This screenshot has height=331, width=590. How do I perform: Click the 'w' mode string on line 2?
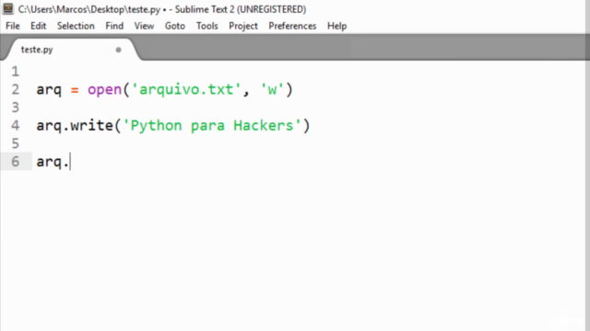pyautogui.click(x=272, y=90)
